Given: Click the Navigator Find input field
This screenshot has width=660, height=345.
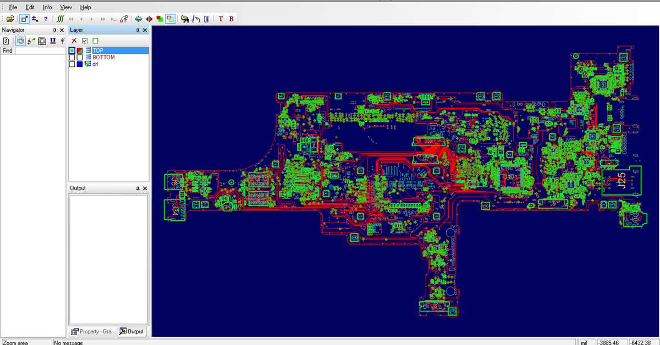Looking at the screenshot, I should point(41,51).
